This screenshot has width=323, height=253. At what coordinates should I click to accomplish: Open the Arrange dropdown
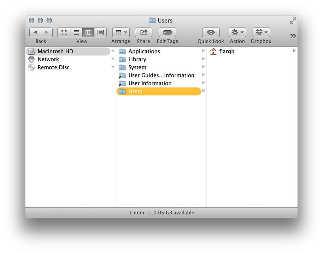click(x=121, y=32)
